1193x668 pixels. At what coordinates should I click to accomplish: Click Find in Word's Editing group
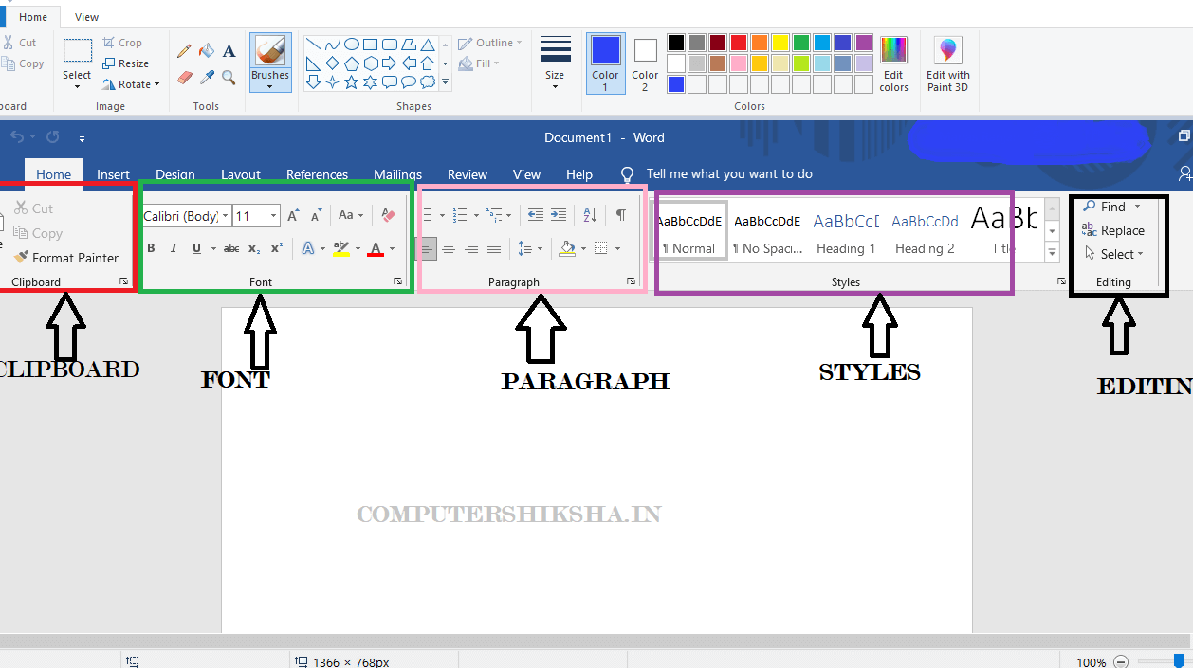pyautogui.click(x=1111, y=207)
